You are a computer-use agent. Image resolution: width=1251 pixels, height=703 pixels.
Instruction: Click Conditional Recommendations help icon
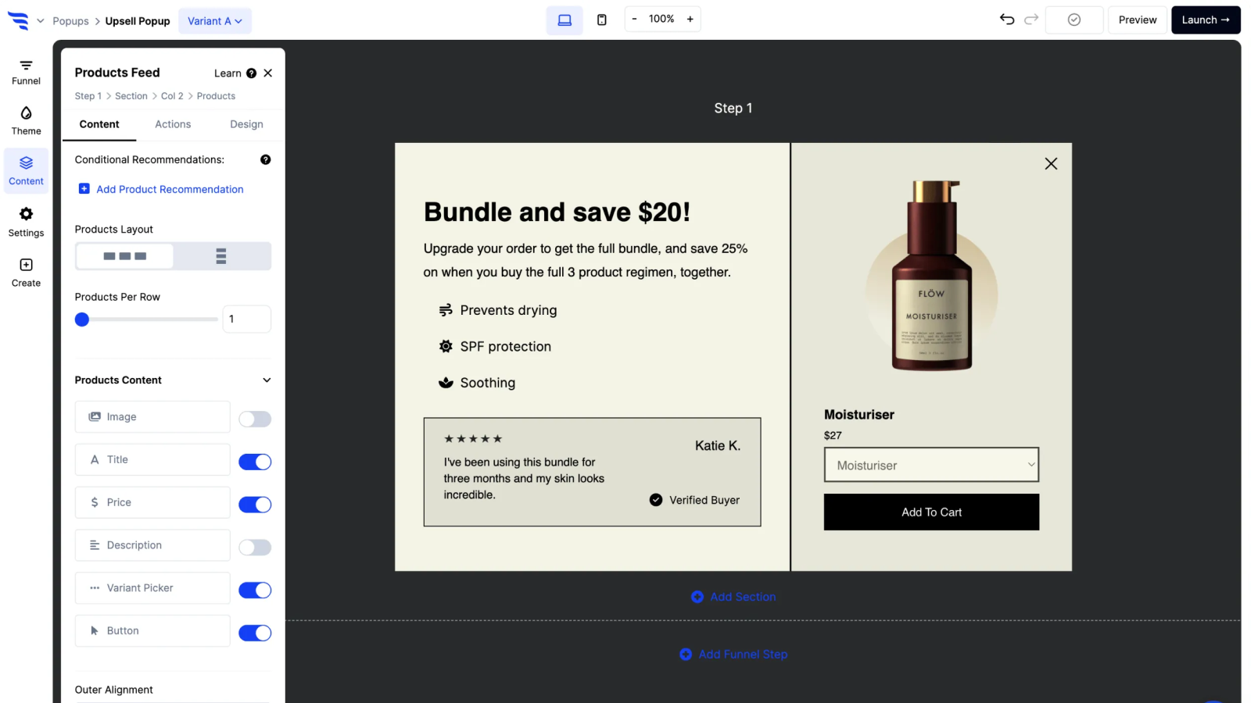266,159
